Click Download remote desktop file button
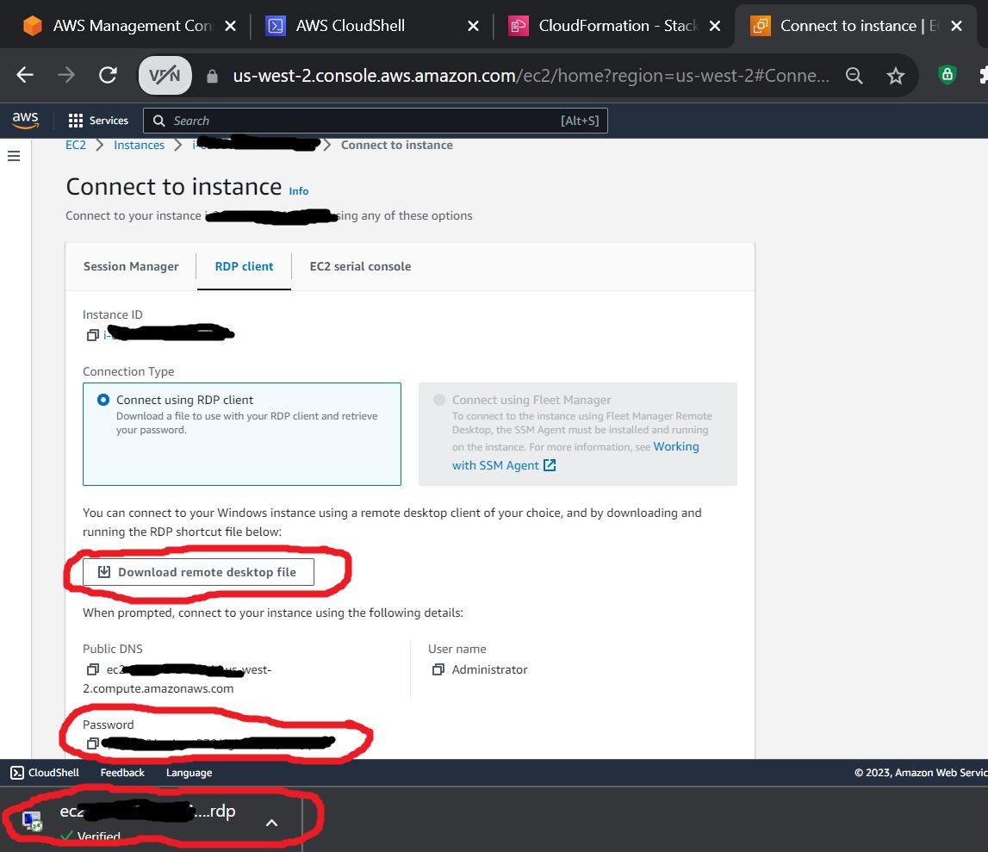The image size is (988, 852). click(198, 572)
